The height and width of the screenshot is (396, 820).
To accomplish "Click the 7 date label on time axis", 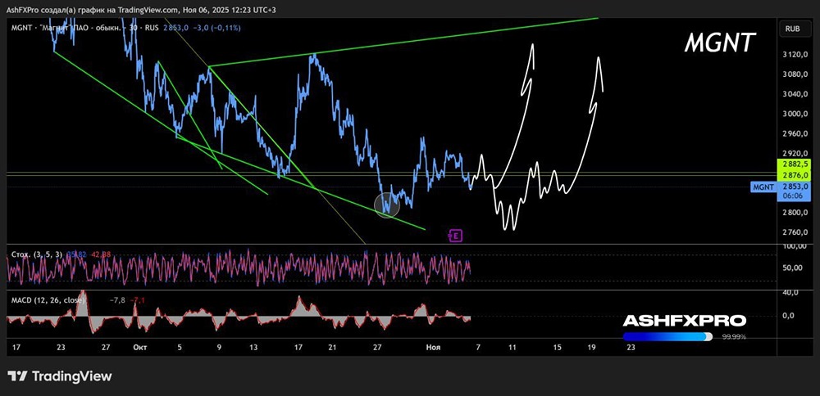I will coord(478,348).
